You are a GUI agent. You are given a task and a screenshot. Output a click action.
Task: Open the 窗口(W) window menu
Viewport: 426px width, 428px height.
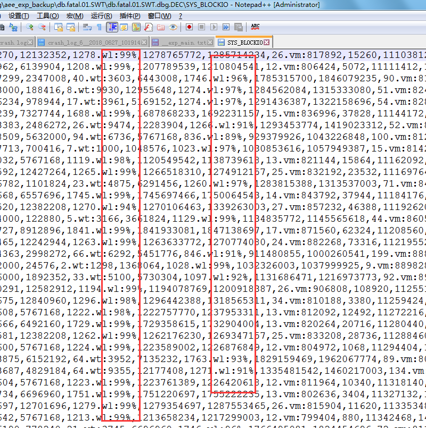159,16
